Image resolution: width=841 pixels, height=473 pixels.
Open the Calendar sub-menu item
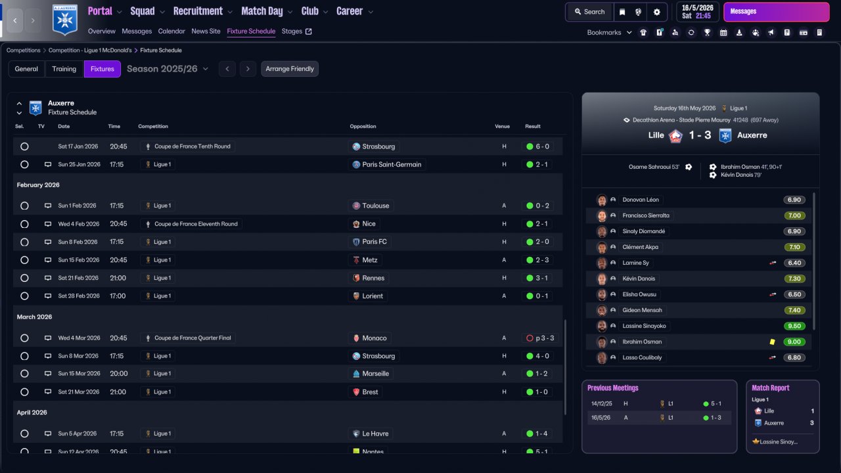pyautogui.click(x=171, y=31)
